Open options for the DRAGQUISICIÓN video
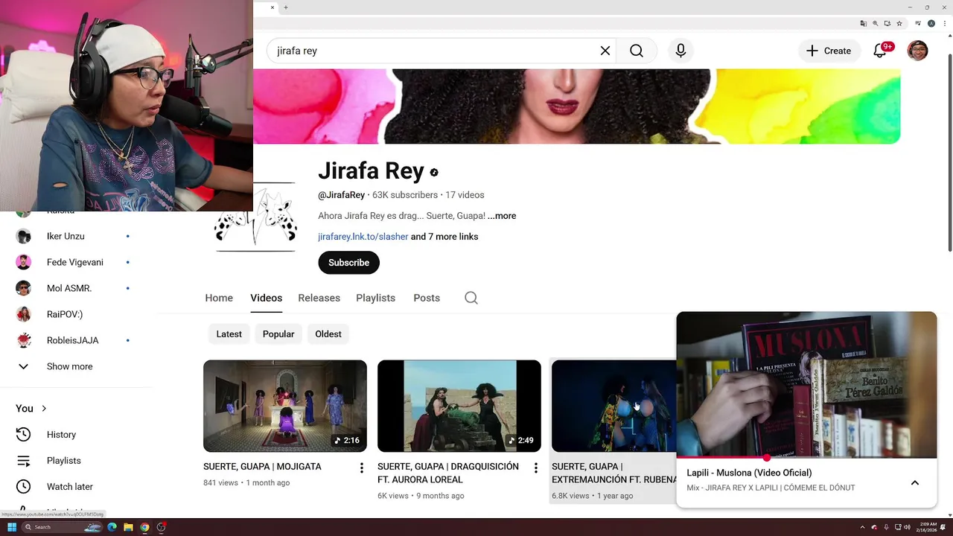 point(535,468)
